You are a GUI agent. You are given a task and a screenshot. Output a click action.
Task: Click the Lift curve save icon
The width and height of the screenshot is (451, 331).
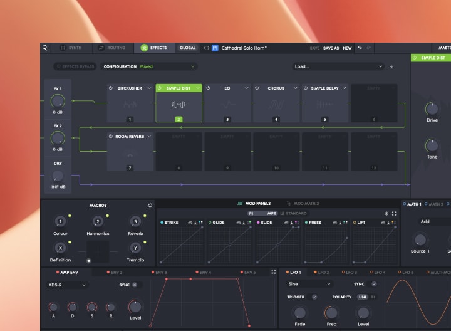[x=388, y=223]
